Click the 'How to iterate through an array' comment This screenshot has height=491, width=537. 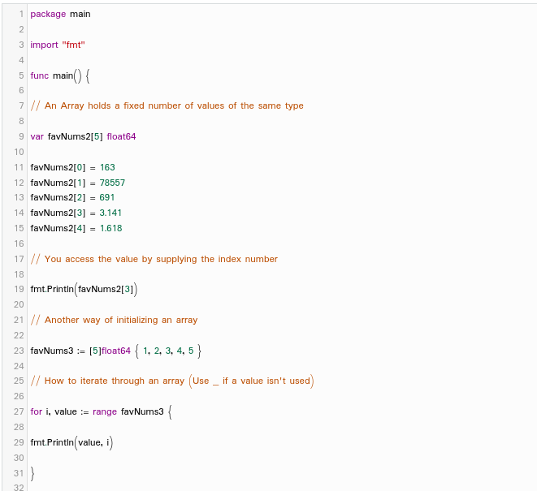(172, 381)
